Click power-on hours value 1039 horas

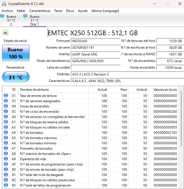(x=170, y=67)
